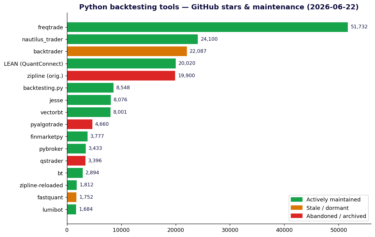
Task: Click the 'backtrader' axis label
Action: 48,52
